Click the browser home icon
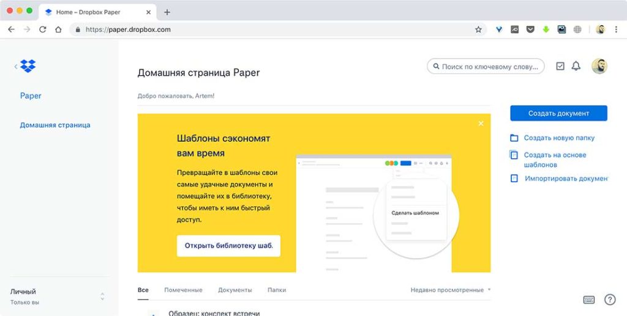The width and height of the screenshot is (627, 316). (x=58, y=29)
